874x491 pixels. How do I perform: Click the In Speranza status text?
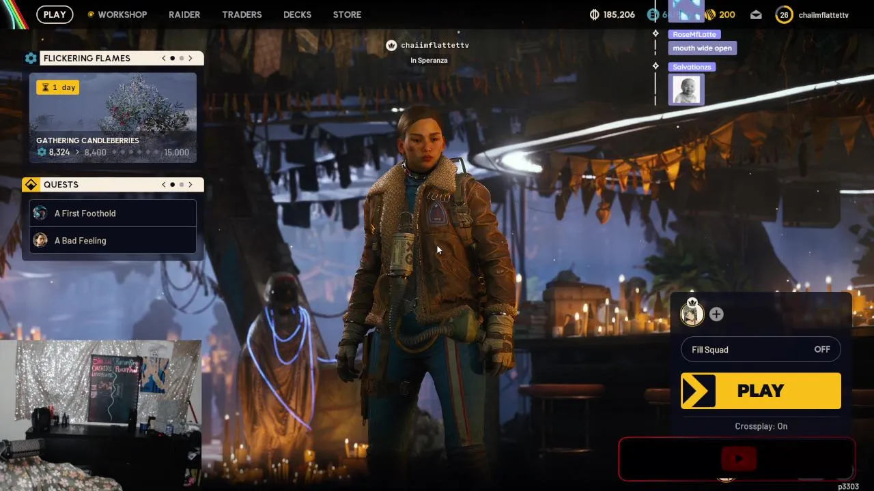pos(429,60)
